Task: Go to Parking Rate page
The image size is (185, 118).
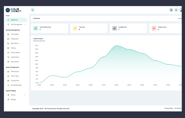Action: point(15,34)
